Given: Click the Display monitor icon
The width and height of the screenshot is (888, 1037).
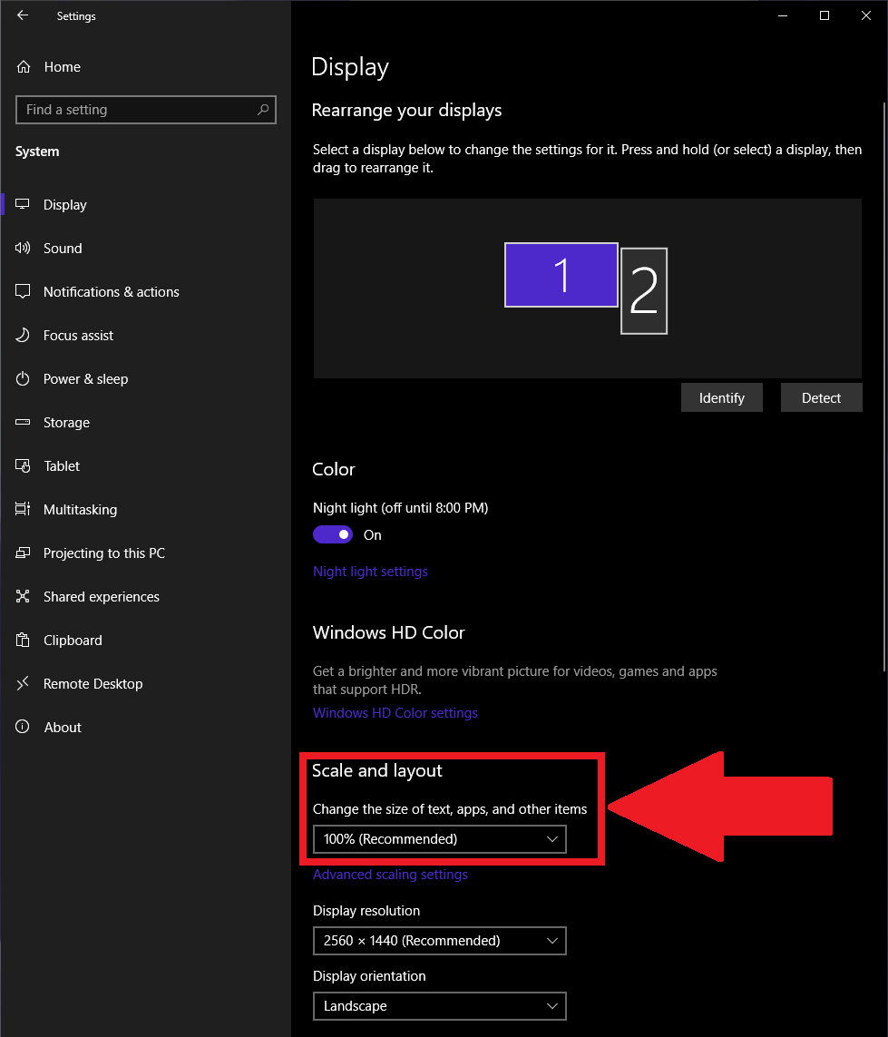Looking at the screenshot, I should pos(23,204).
